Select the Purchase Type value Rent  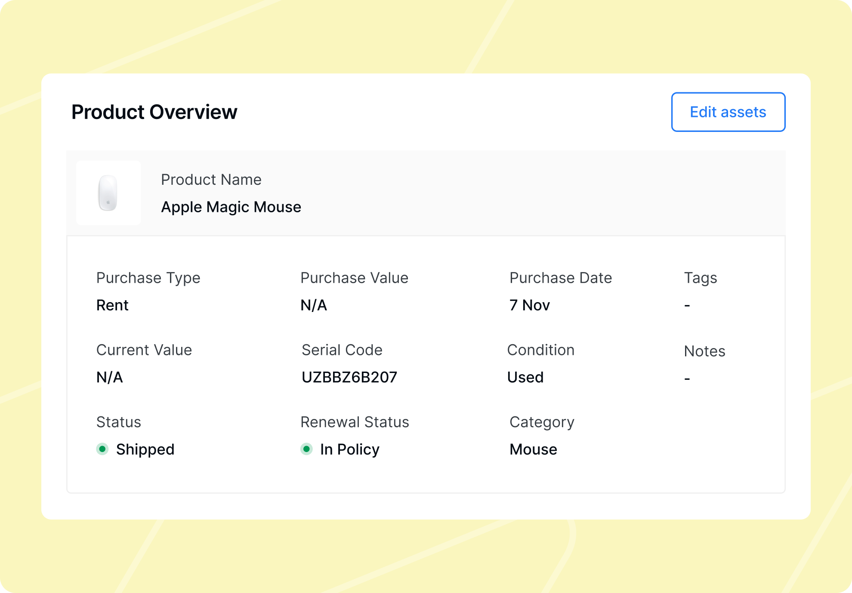[x=112, y=305]
